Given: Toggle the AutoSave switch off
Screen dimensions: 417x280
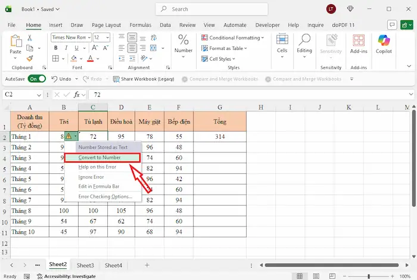Looking at the screenshot, I should point(36,79).
